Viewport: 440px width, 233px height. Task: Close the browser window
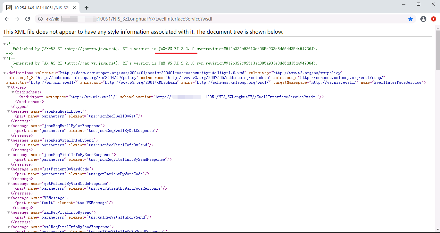(433, 4)
